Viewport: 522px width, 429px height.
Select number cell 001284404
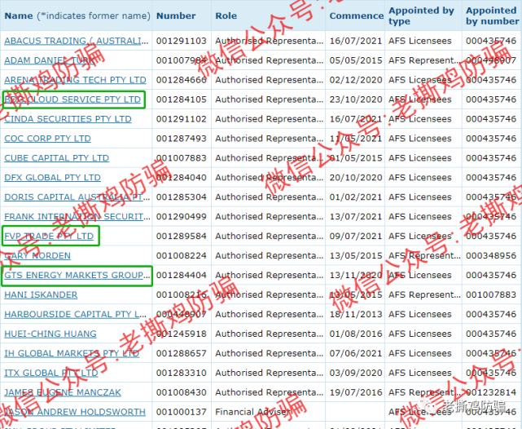(182, 275)
